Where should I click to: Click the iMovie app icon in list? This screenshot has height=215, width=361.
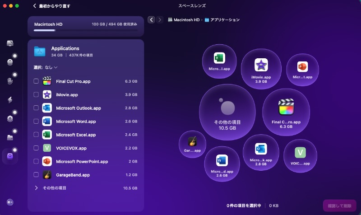click(47, 94)
